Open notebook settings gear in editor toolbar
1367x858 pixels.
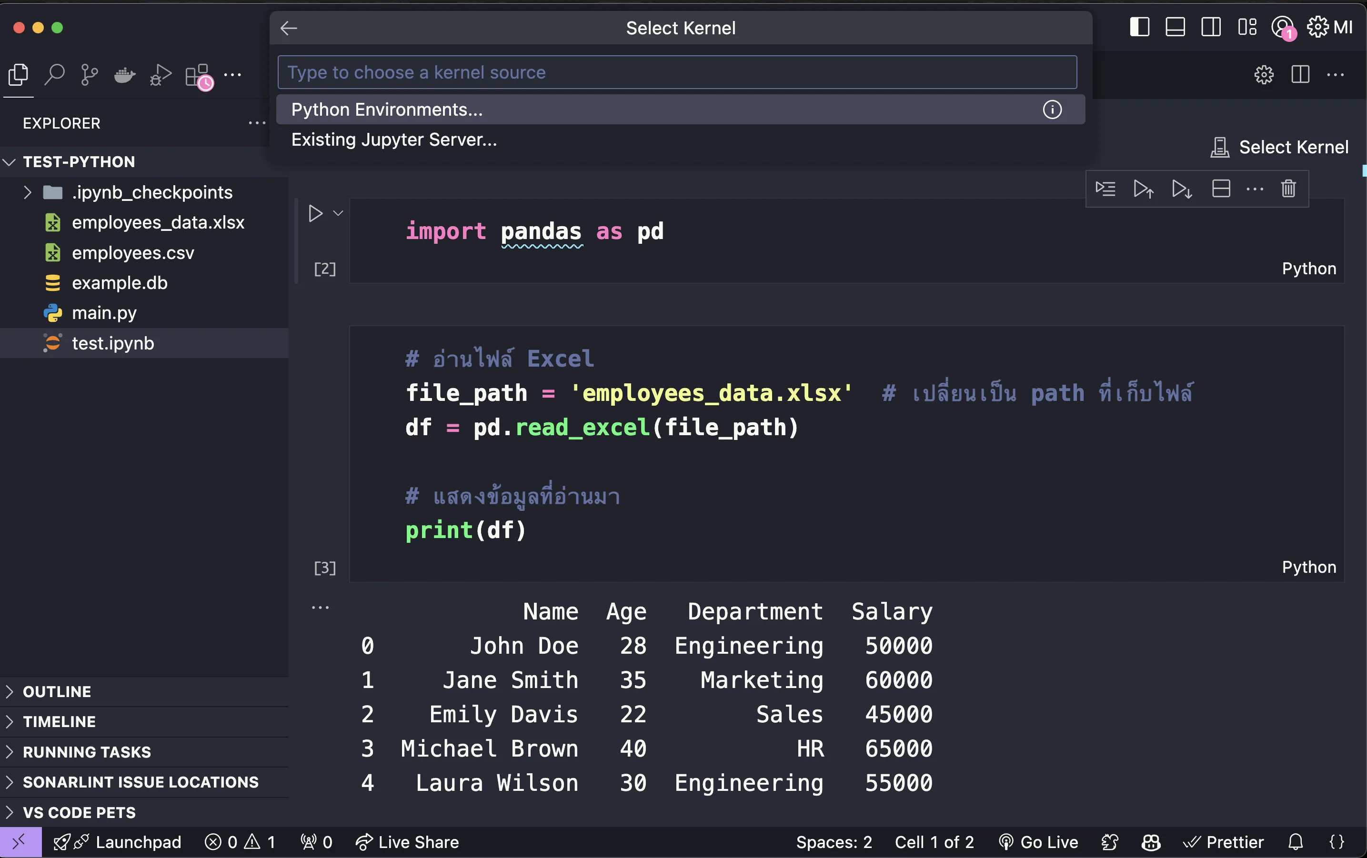pos(1264,74)
